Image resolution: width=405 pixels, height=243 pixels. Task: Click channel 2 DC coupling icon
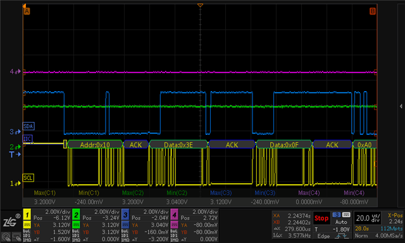[x=76, y=225]
